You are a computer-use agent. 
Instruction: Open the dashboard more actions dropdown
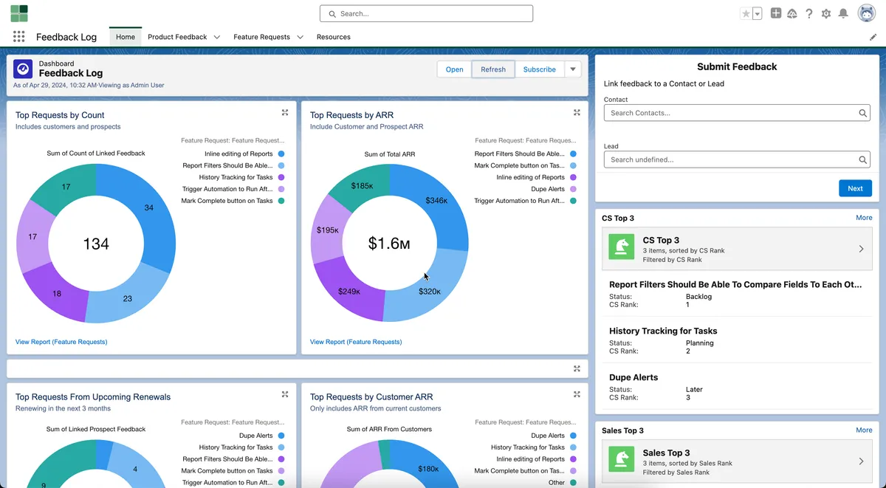click(573, 69)
